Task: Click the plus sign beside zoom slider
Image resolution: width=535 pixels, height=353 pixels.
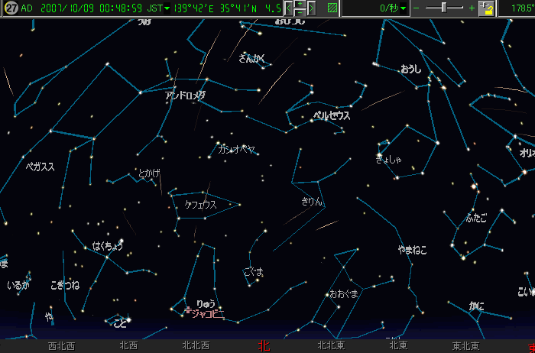Action: pyautogui.click(x=472, y=8)
